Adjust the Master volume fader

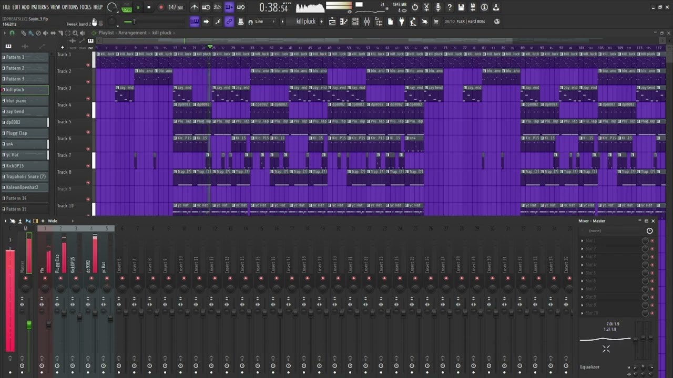point(29,325)
